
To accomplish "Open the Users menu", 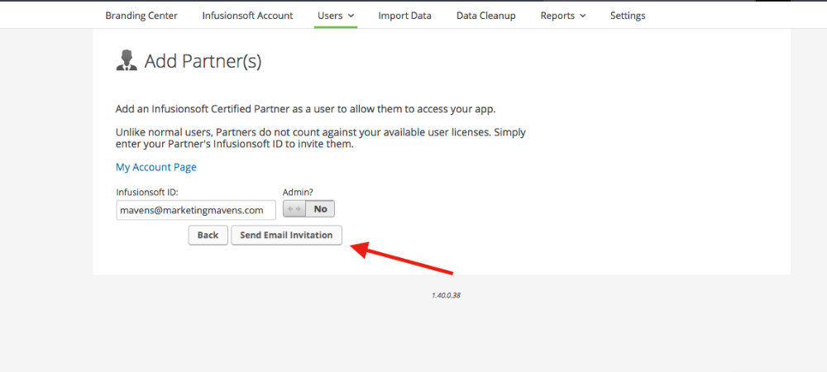I will point(336,16).
